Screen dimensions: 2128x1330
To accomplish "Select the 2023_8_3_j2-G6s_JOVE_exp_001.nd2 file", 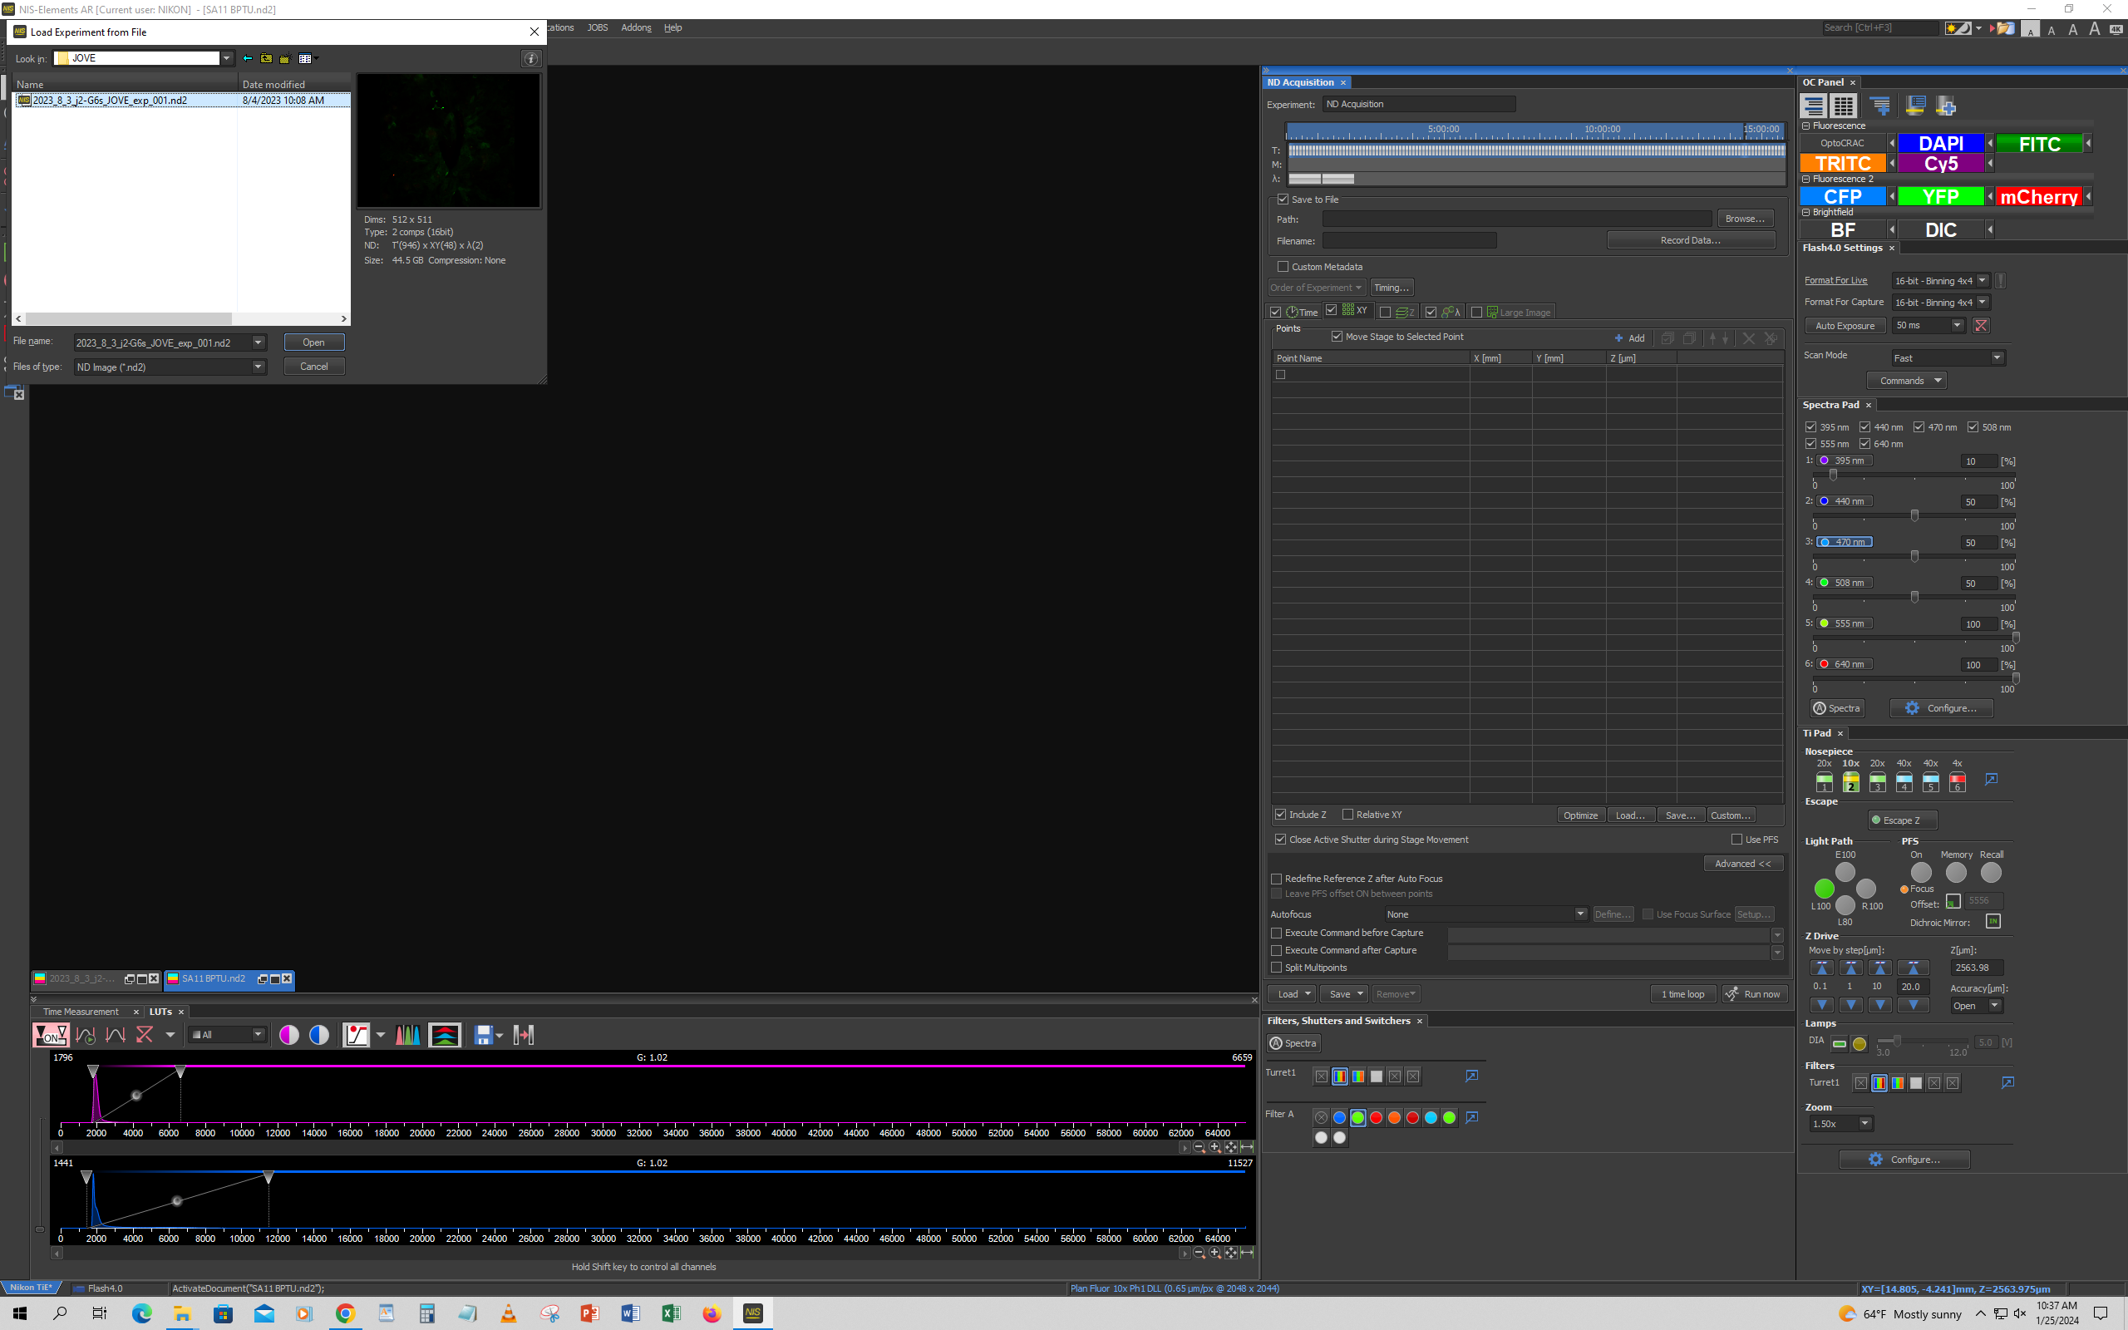I will [x=110, y=101].
